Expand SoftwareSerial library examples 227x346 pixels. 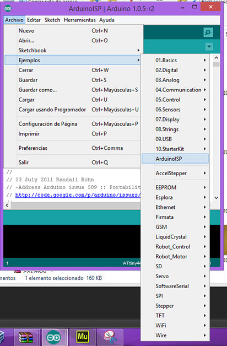[175, 286]
